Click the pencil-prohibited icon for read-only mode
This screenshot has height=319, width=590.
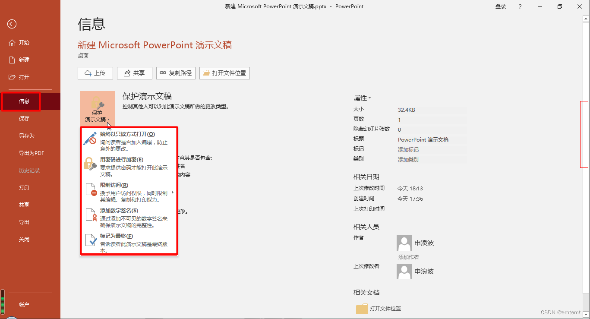coord(90,138)
